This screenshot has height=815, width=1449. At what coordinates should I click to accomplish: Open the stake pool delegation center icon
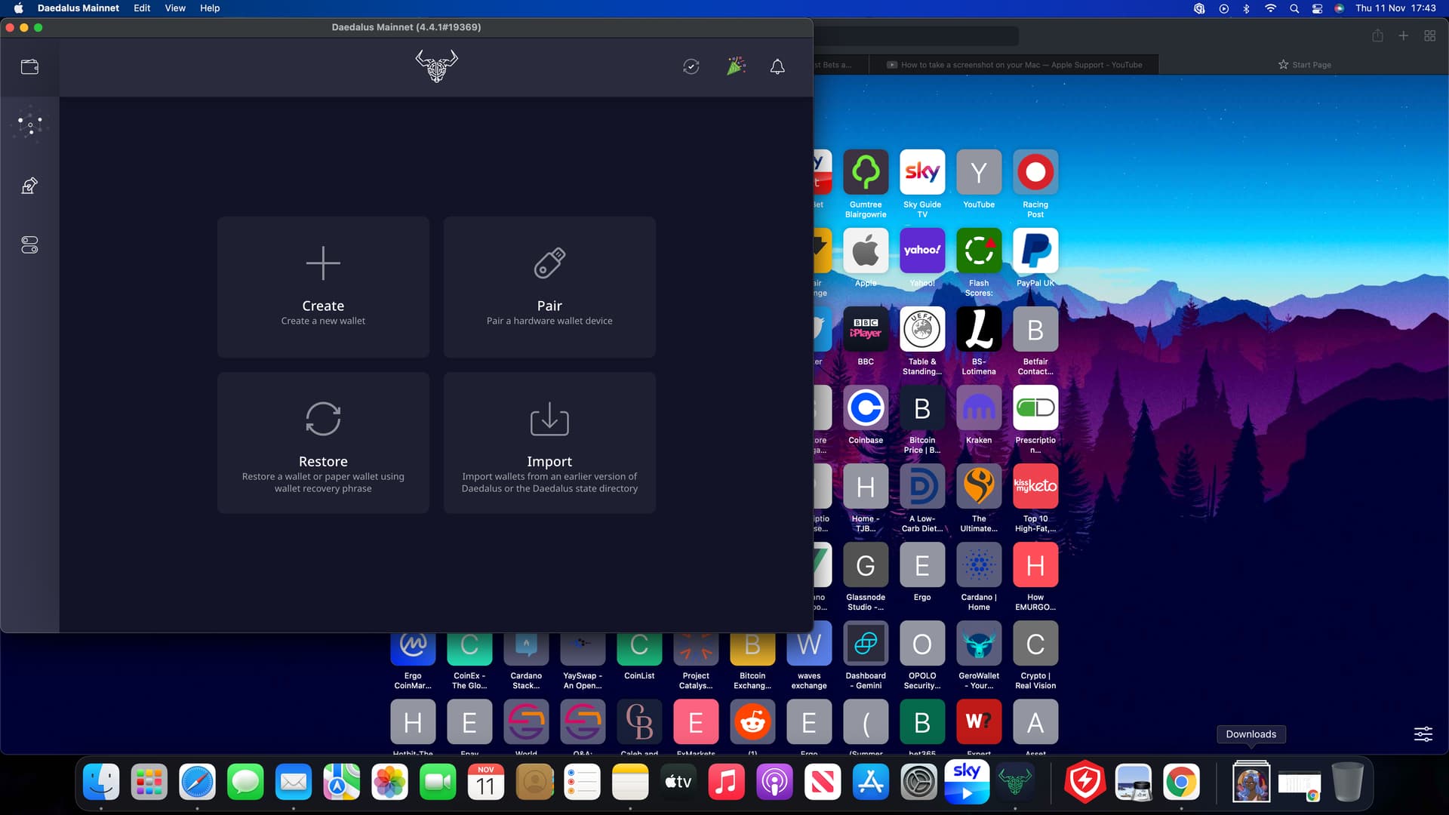[29, 125]
